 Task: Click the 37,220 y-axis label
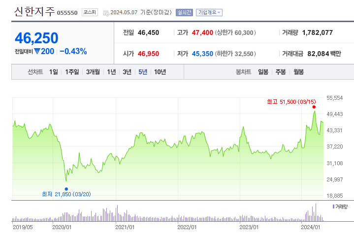pyautogui.click(x=335, y=147)
